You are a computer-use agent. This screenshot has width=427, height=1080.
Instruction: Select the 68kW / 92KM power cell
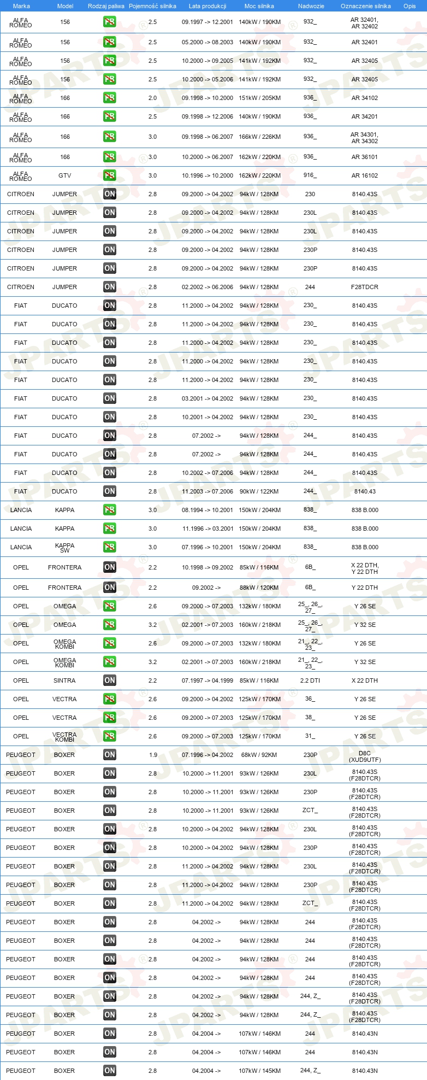tap(259, 755)
